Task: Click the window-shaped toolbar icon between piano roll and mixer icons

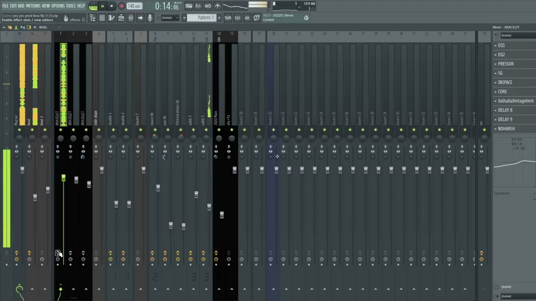Action: point(121,18)
